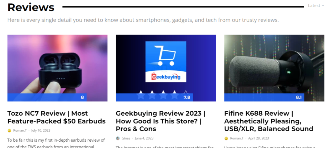Screen dimensions: 329x148
Task: Visit Roman.T author link under Tozo review
Action: 20,131
